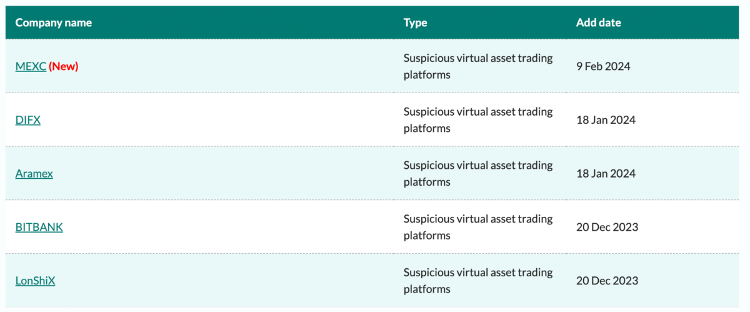The width and height of the screenshot is (750, 312).
Task: Click the red (New) label beside MEXC
Action: (64, 66)
